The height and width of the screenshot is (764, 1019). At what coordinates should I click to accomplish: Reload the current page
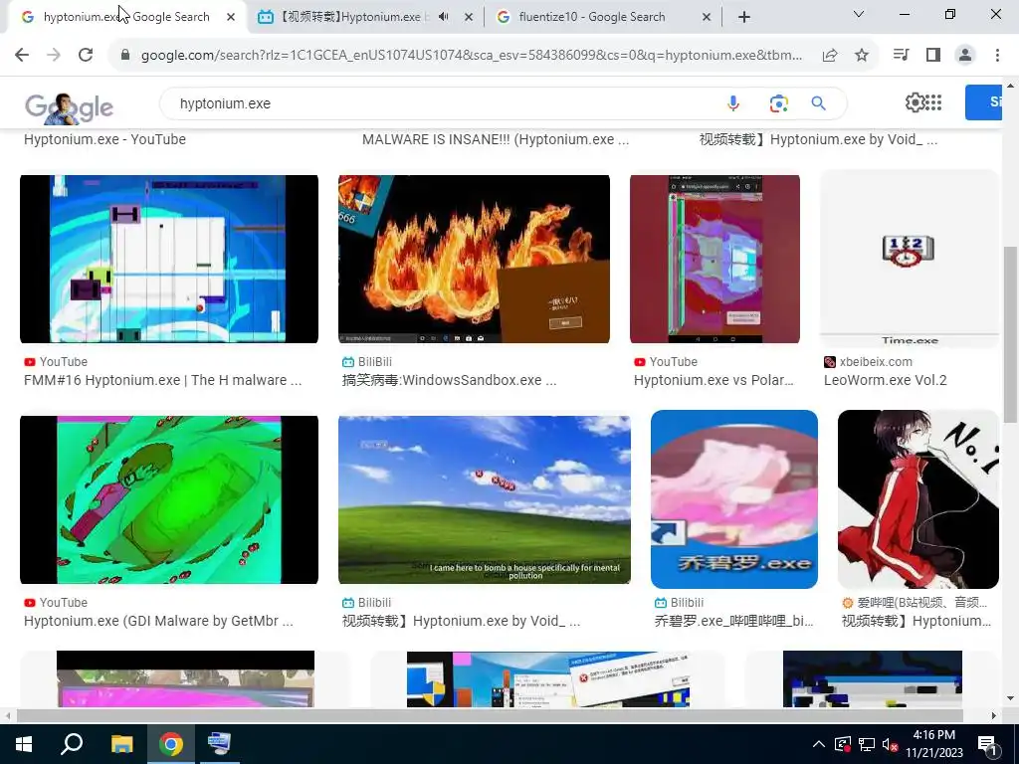(86, 56)
